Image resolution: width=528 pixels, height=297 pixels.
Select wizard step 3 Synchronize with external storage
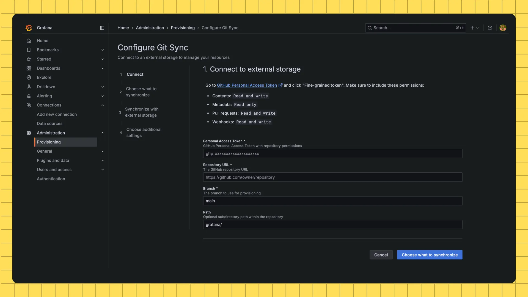139,112
